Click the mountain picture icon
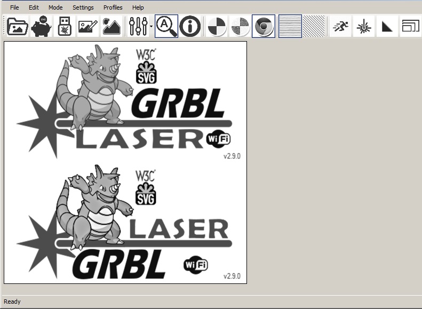 [x=112, y=26]
